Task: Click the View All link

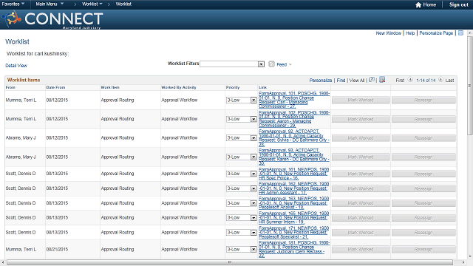Action: 357,81
